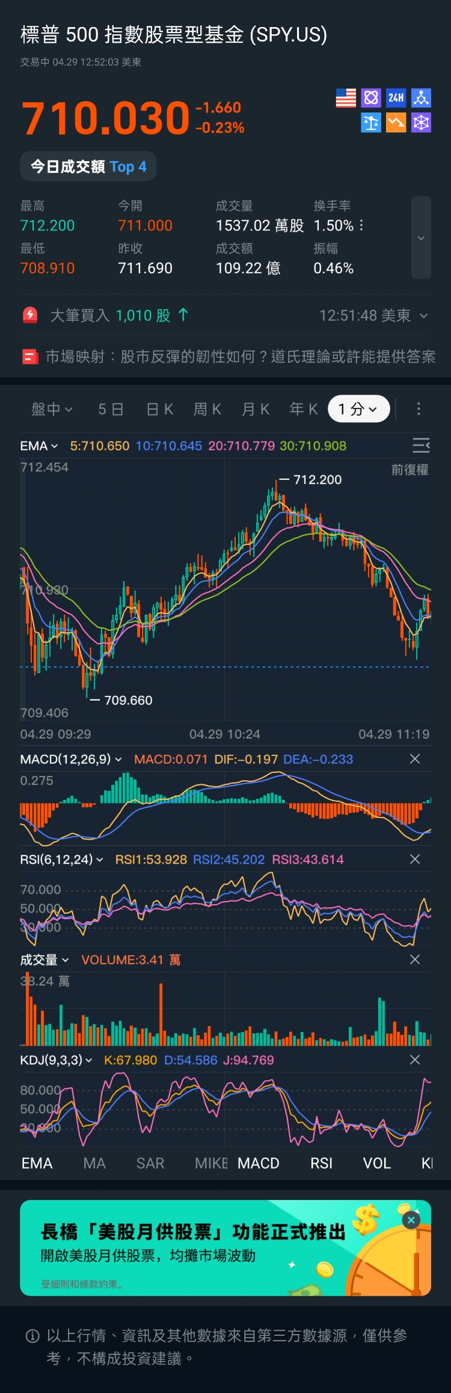Image resolution: width=451 pixels, height=1393 pixels.
Task: Tap the 今日成交額 Top 4 badge
Action: click(x=88, y=167)
